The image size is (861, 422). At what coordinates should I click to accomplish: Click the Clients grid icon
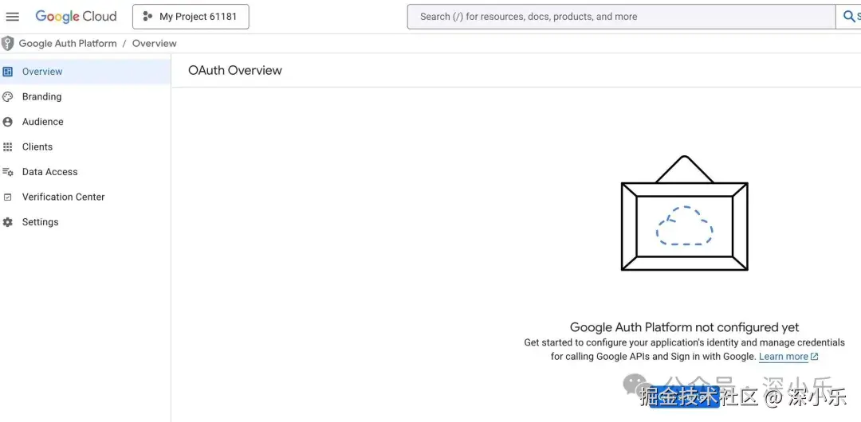(8, 147)
